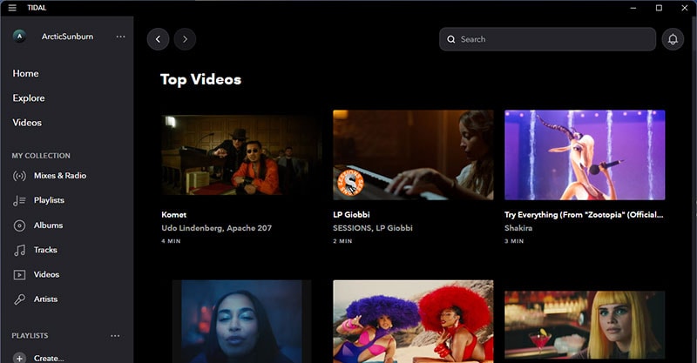Click the Tracks music-note icon

(19, 250)
